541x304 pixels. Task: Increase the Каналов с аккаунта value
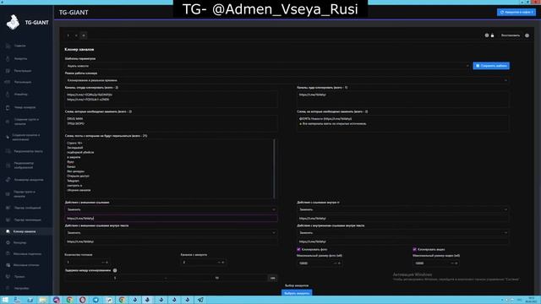[223, 263]
